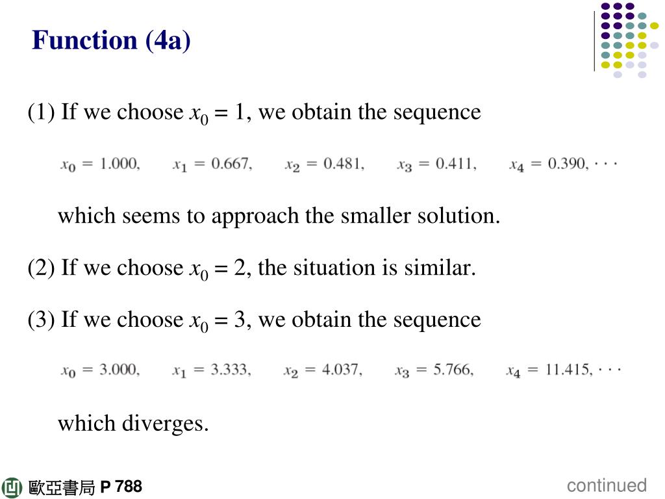Click the value x3 = 5.766
Viewport: 665px width, 499px height.
[434, 370]
